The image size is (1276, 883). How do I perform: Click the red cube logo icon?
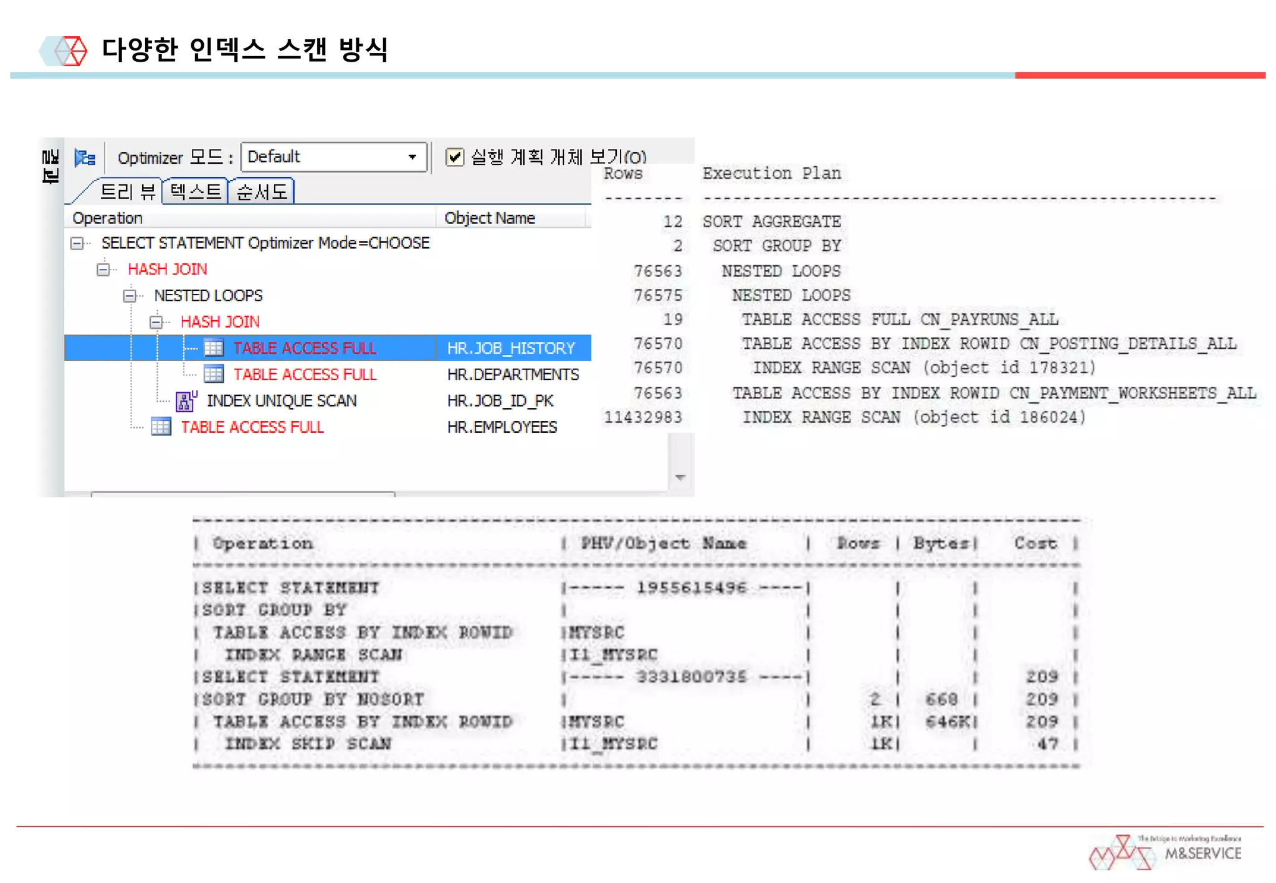point(70,50)
